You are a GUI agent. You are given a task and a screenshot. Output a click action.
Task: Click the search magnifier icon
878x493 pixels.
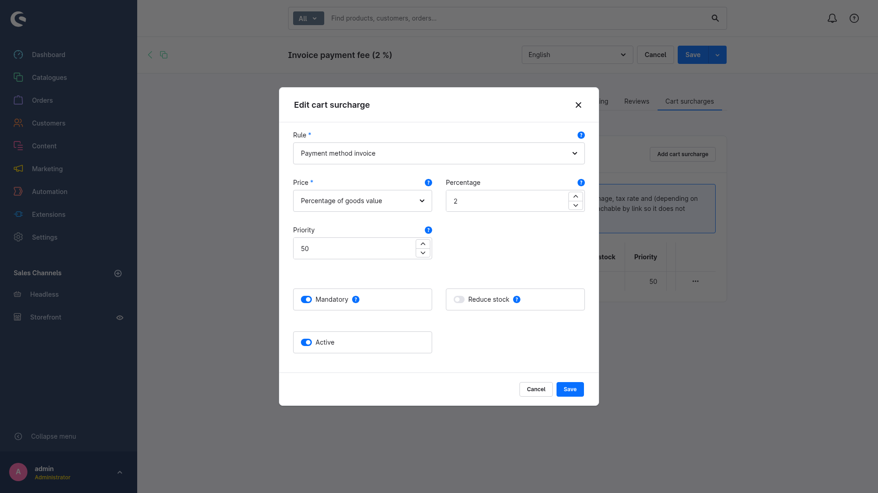(x=715, y=18)
